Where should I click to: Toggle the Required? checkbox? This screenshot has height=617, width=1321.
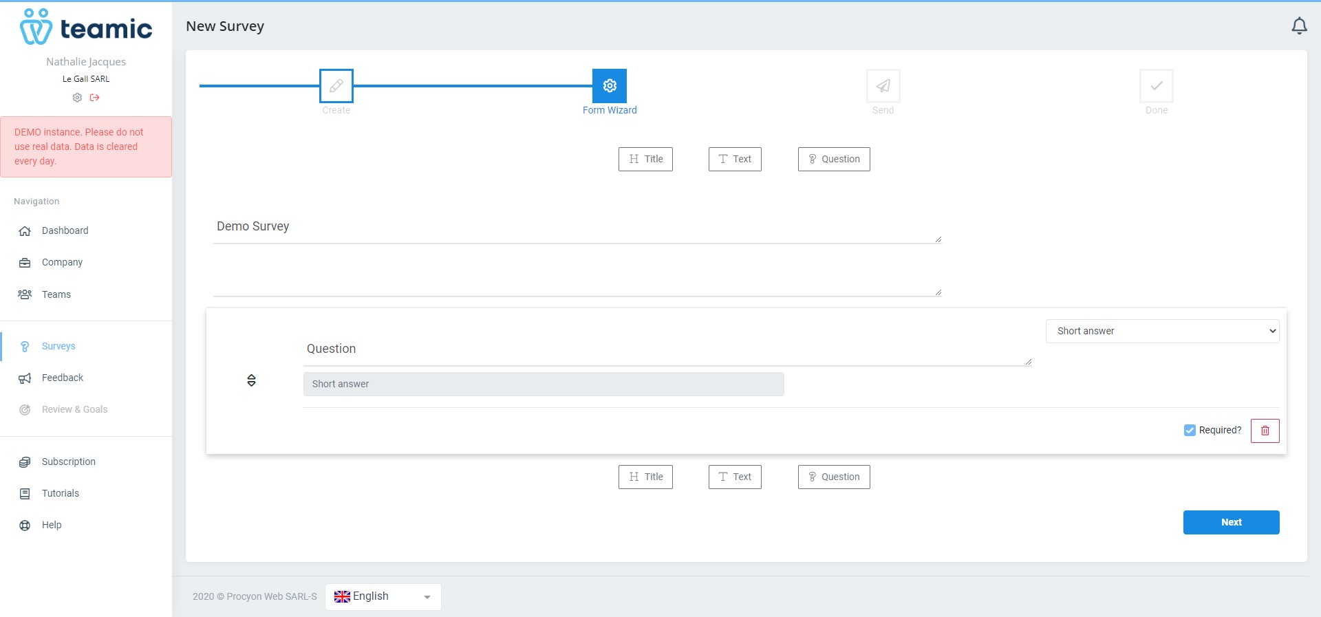click(1190, 431)
